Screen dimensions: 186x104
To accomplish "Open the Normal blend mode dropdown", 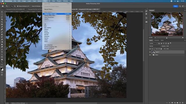I will point(155,46).
